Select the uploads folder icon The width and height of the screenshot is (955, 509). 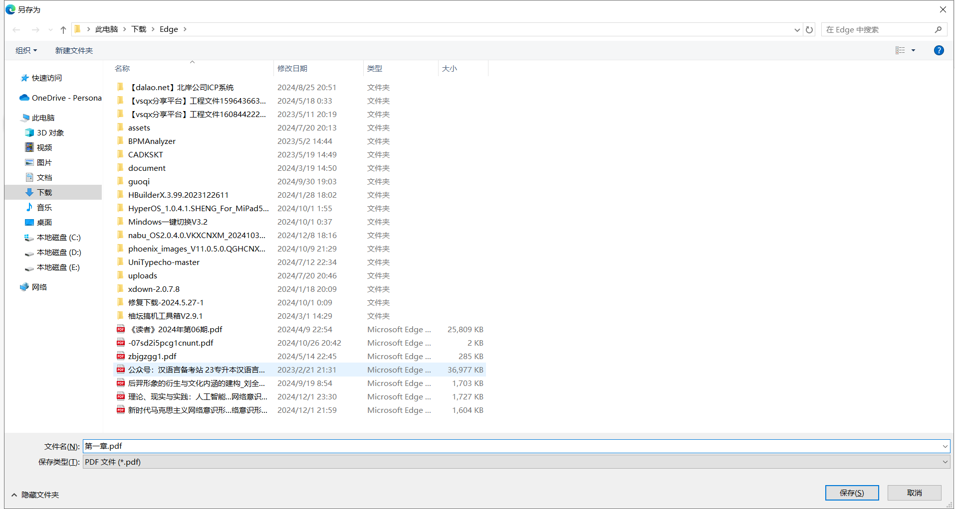(x=120, y=275)
